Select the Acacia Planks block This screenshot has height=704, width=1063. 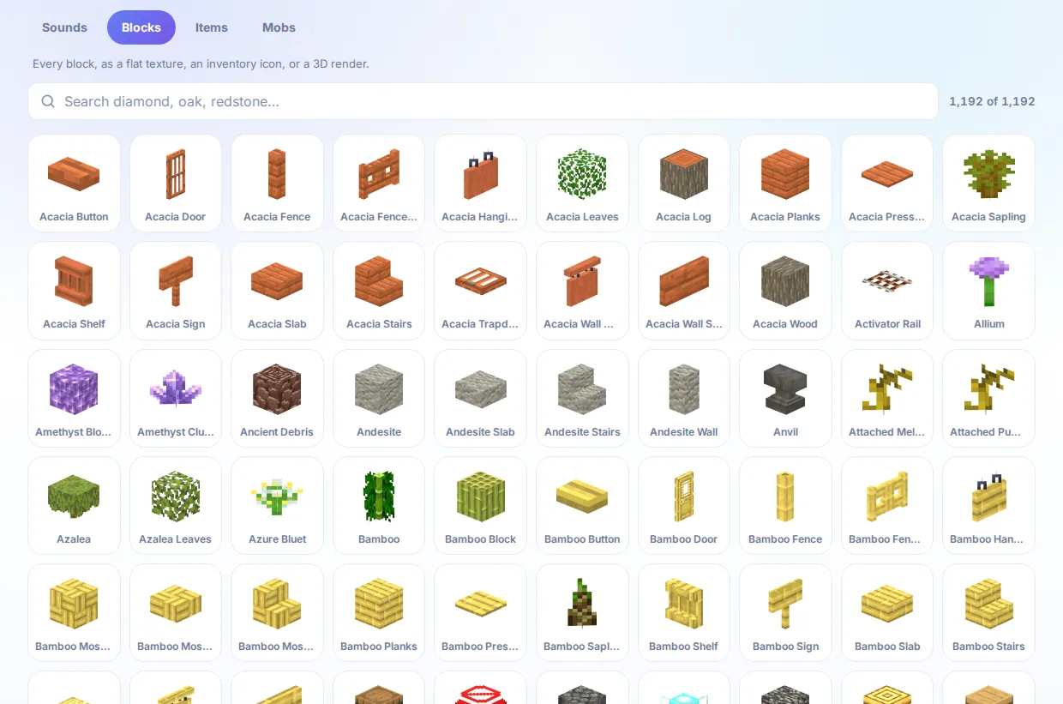click(785, 183)
